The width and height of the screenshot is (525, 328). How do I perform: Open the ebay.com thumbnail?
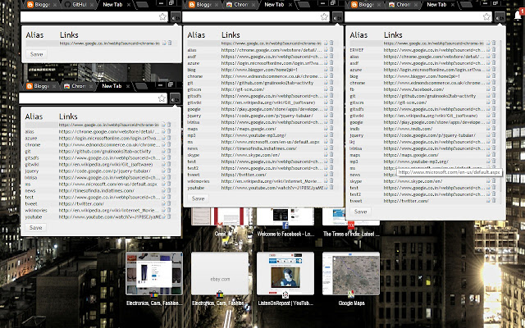220,274
